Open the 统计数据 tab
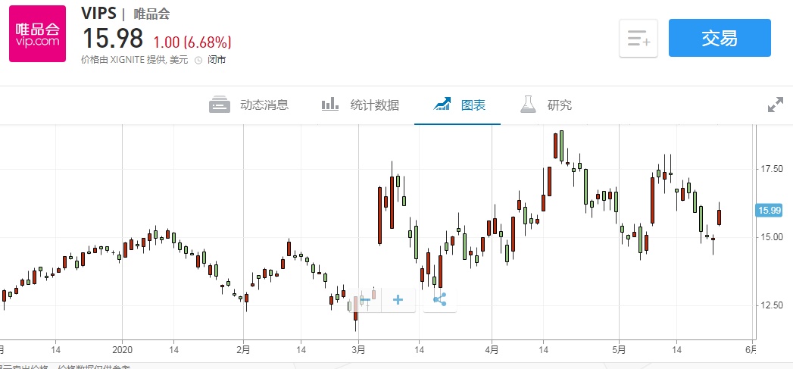 coord(374,105)
